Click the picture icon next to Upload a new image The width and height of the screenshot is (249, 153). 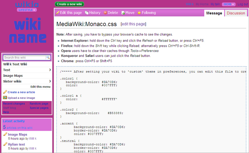point(5,98)
